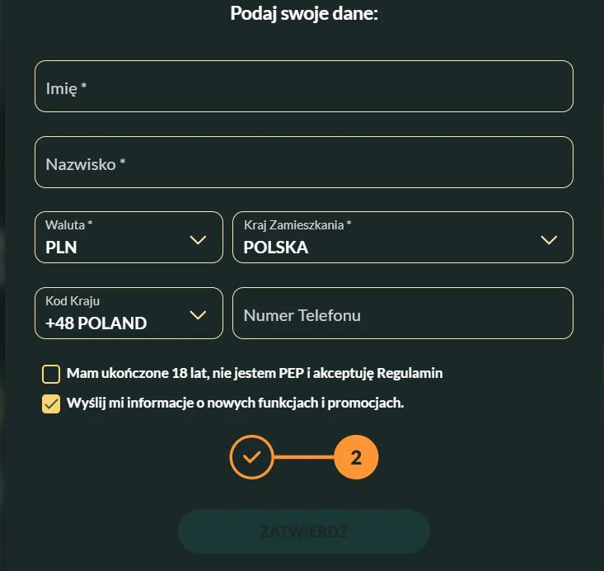Open the Waluta currency dropdown
The height and width of the screenshot is (571, 604).
(x=129, y=238)
